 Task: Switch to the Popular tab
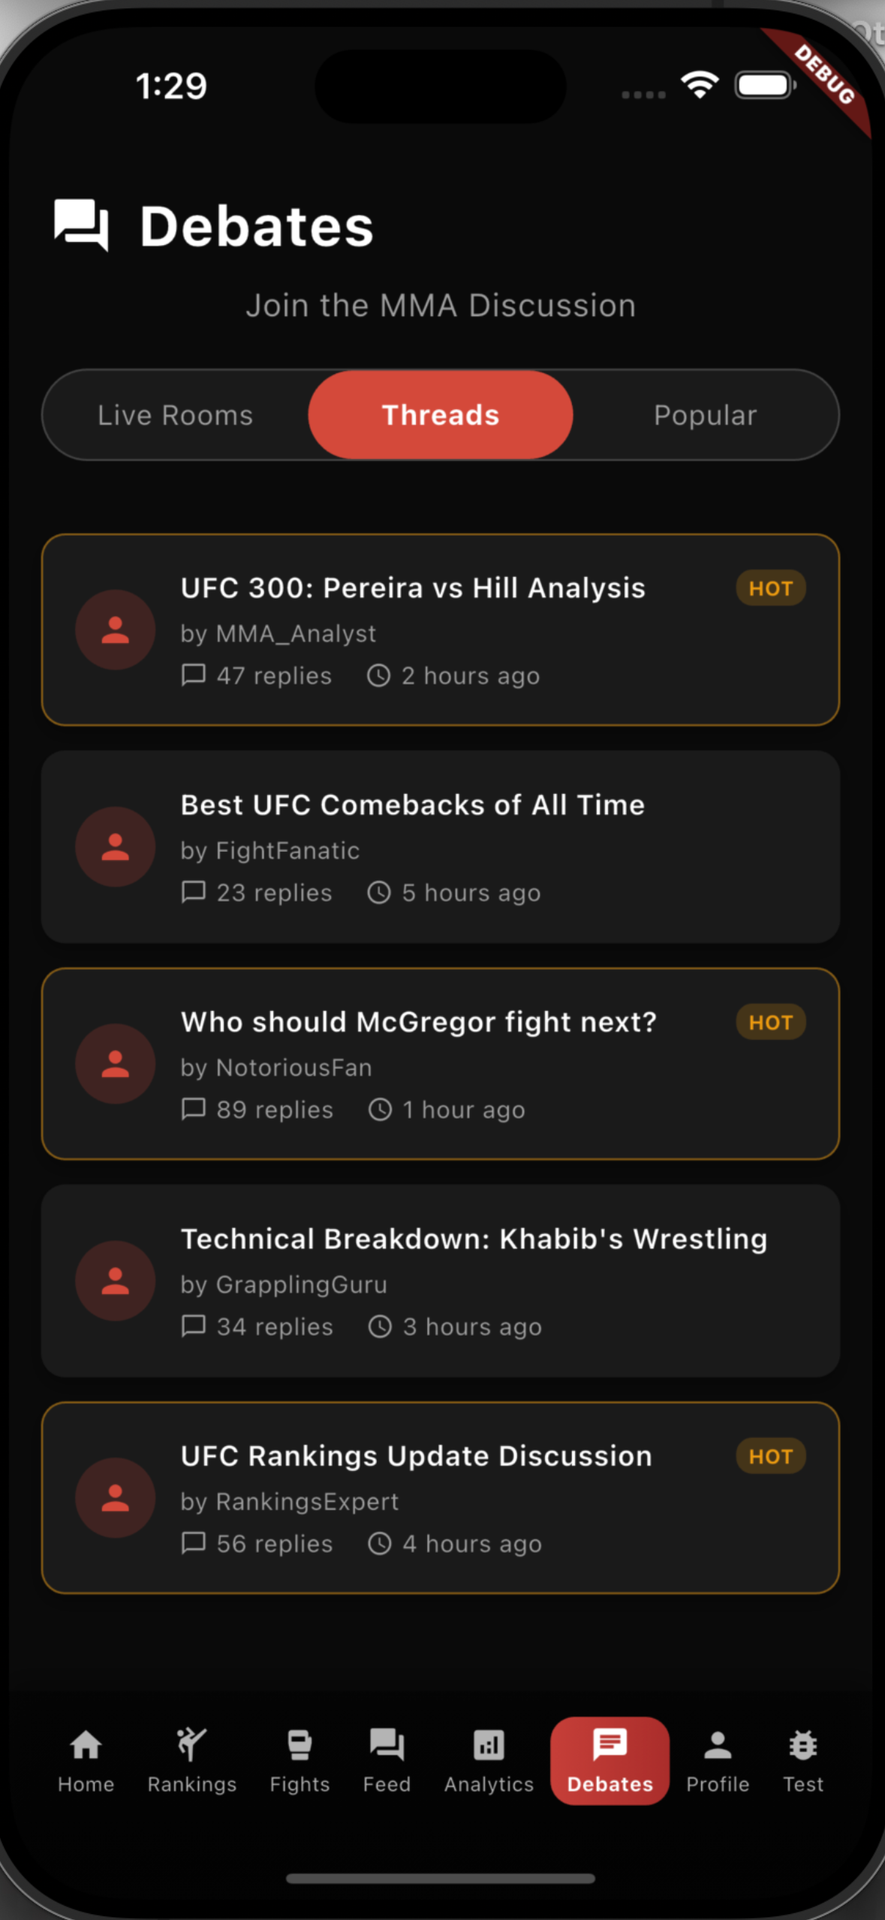tap(705, 415)
